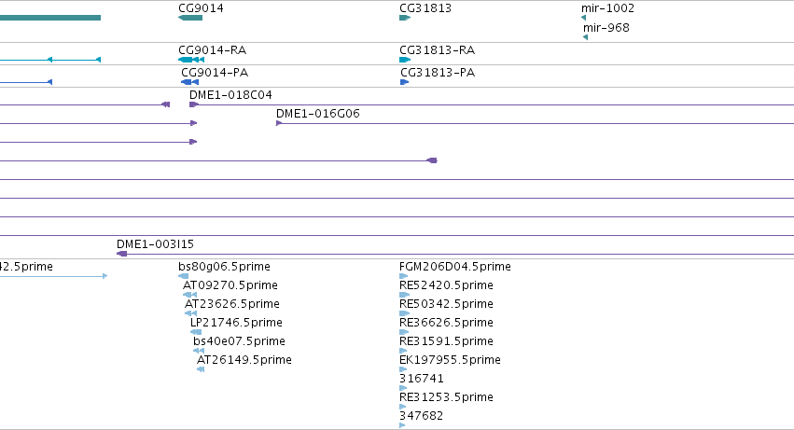Click the bs80g06.5prime EST glyph
Screen dimensions: 794x430
[183, 276]
